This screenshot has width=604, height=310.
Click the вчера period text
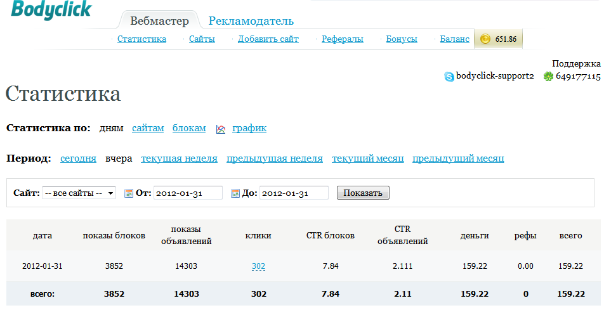(x=119, y=158)
